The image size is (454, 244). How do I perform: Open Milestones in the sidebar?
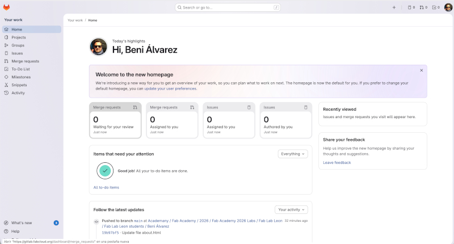[21, 77]
